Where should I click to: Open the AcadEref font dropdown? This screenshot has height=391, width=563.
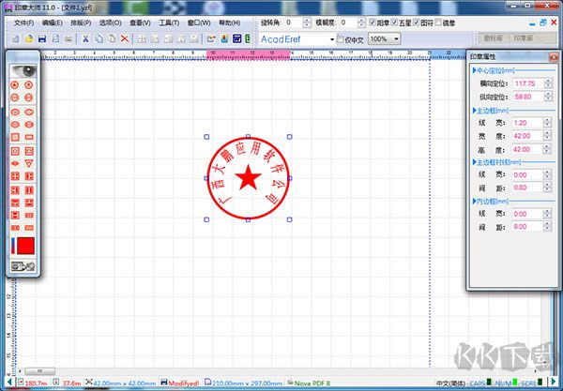[x=331, y=38]
